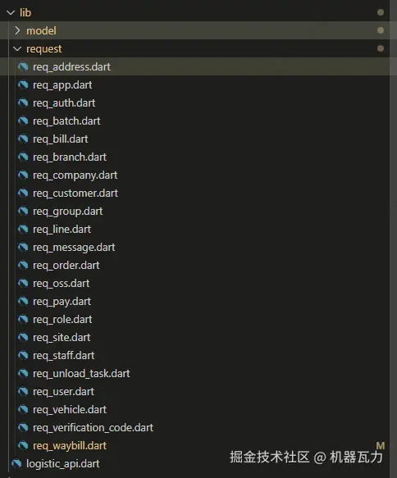397x478 pixels.
Task: Click Dart icon beside req_group.dart
Action: pos(23,211)
